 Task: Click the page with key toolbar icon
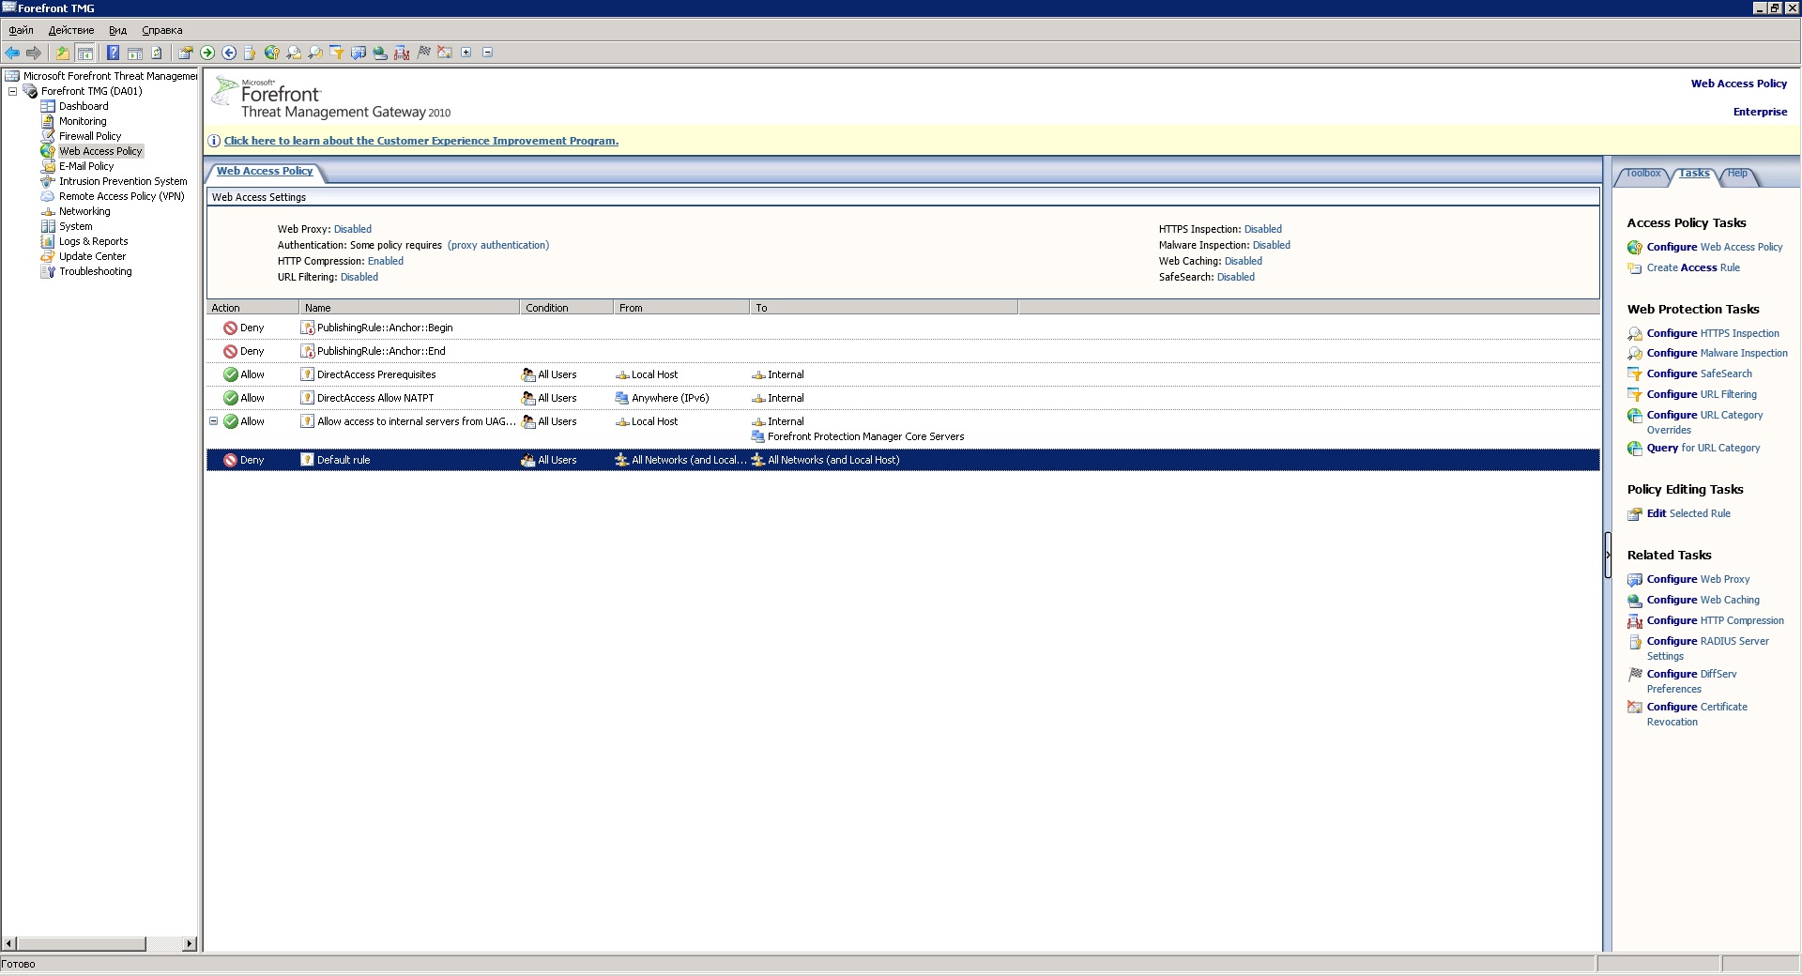pos(250,53)
